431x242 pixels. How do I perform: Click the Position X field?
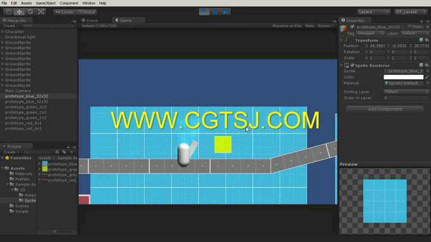tap(377, 46)
